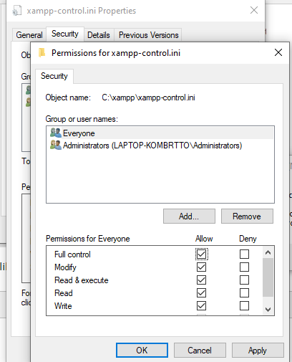Click Apply to save permissions
The height and width of the screenshot is (362, 292).
tap(258, 351)
